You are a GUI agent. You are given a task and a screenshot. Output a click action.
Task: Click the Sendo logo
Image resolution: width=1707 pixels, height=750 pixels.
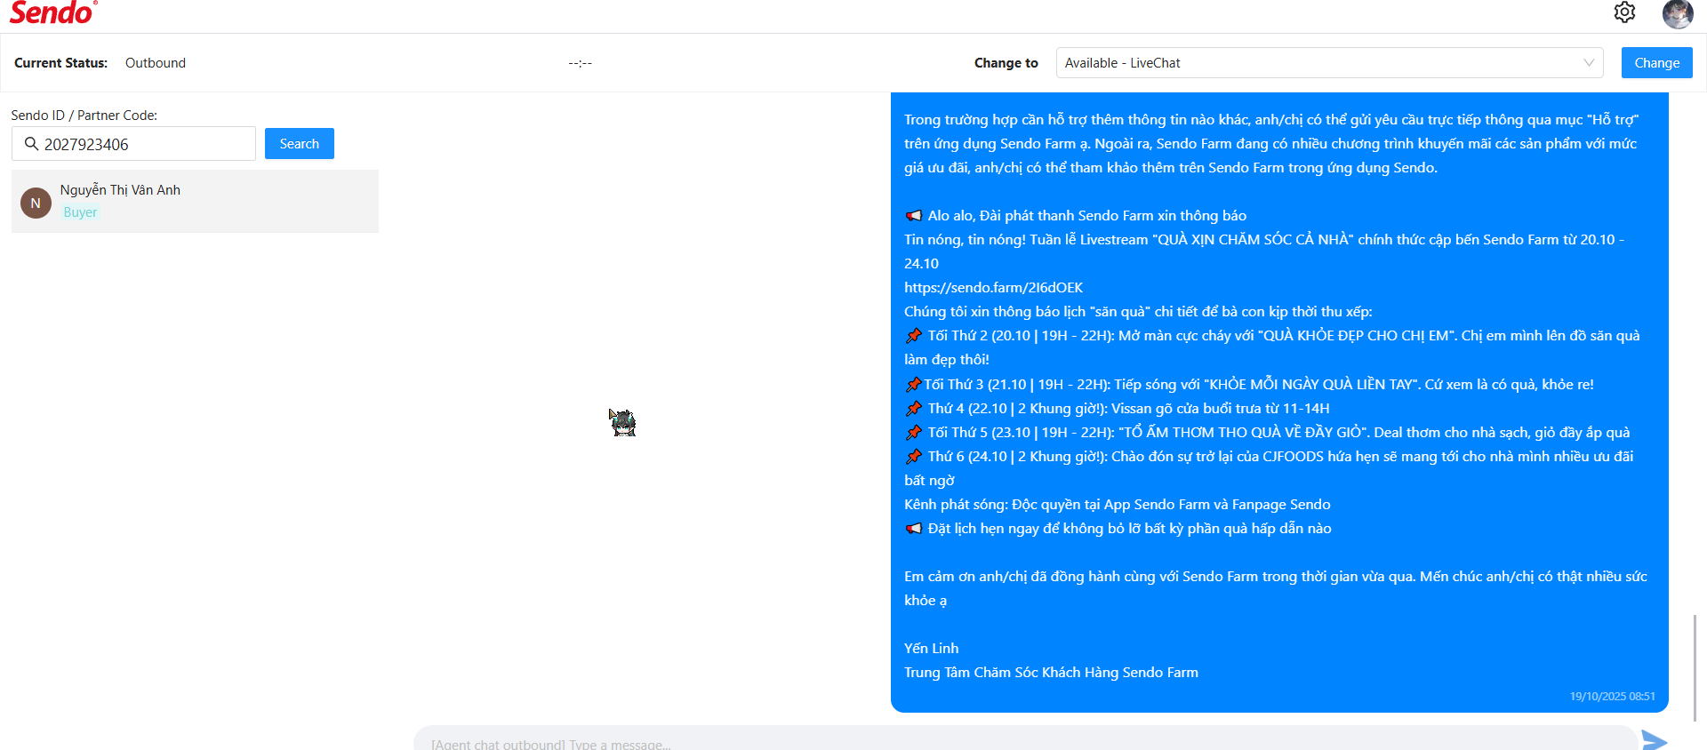[x=52, y=12]
